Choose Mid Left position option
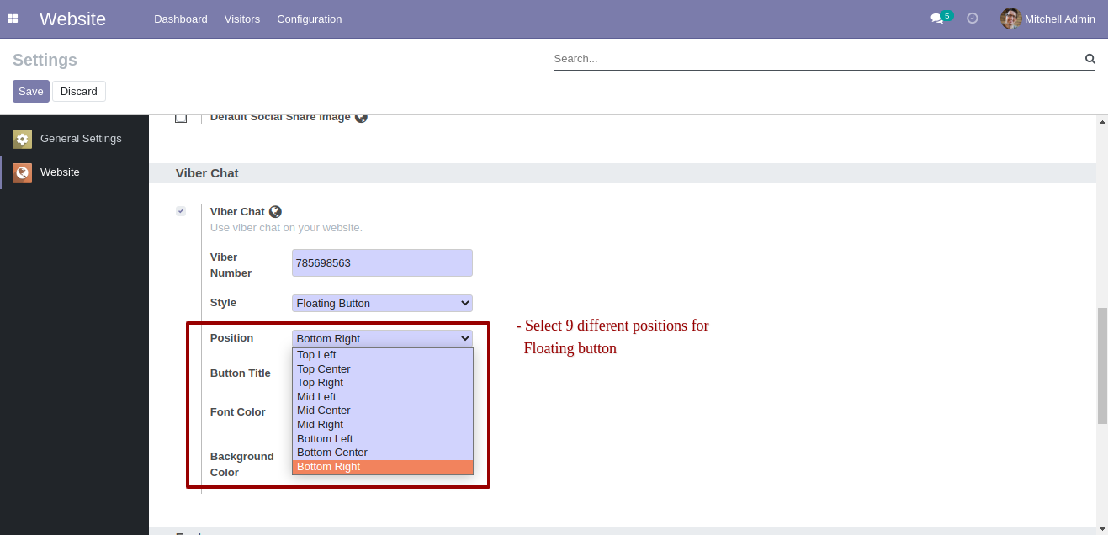 coord(383,397)
